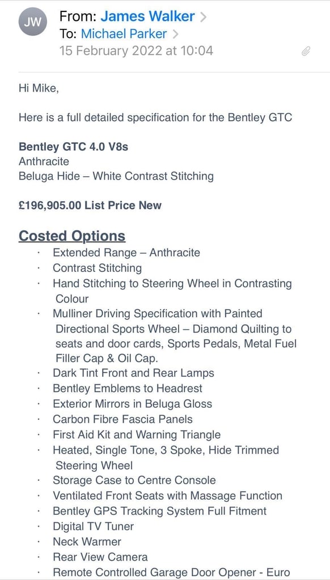The width and height of the screenshot is (330, 580).
Task: Click 'Beluga Hide – White Contrast Stitching' line
Action: pyautogui.click(x=116, y=176)
